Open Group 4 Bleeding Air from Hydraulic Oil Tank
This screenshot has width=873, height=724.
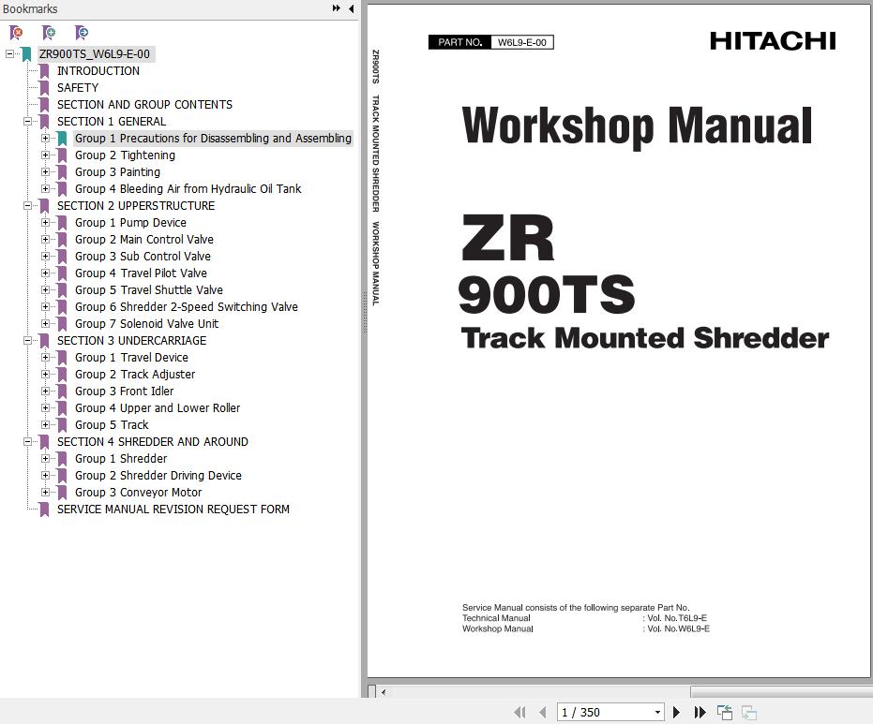point(188,189)
